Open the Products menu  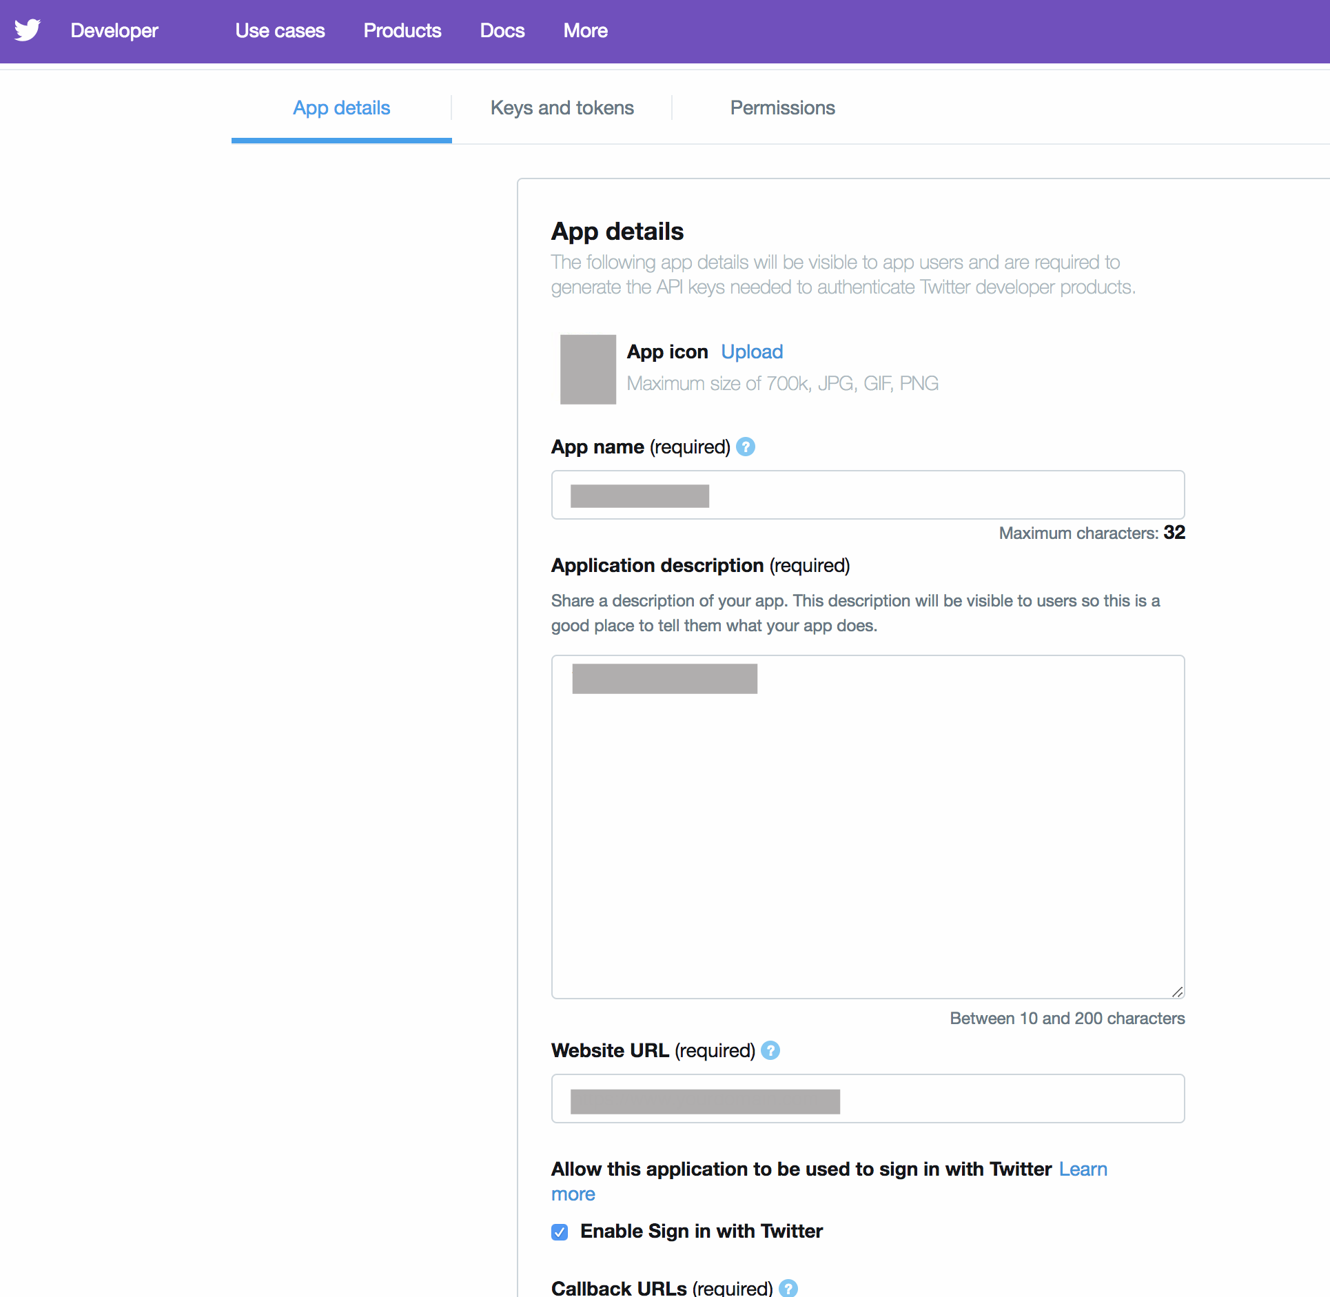coord(402,31)
